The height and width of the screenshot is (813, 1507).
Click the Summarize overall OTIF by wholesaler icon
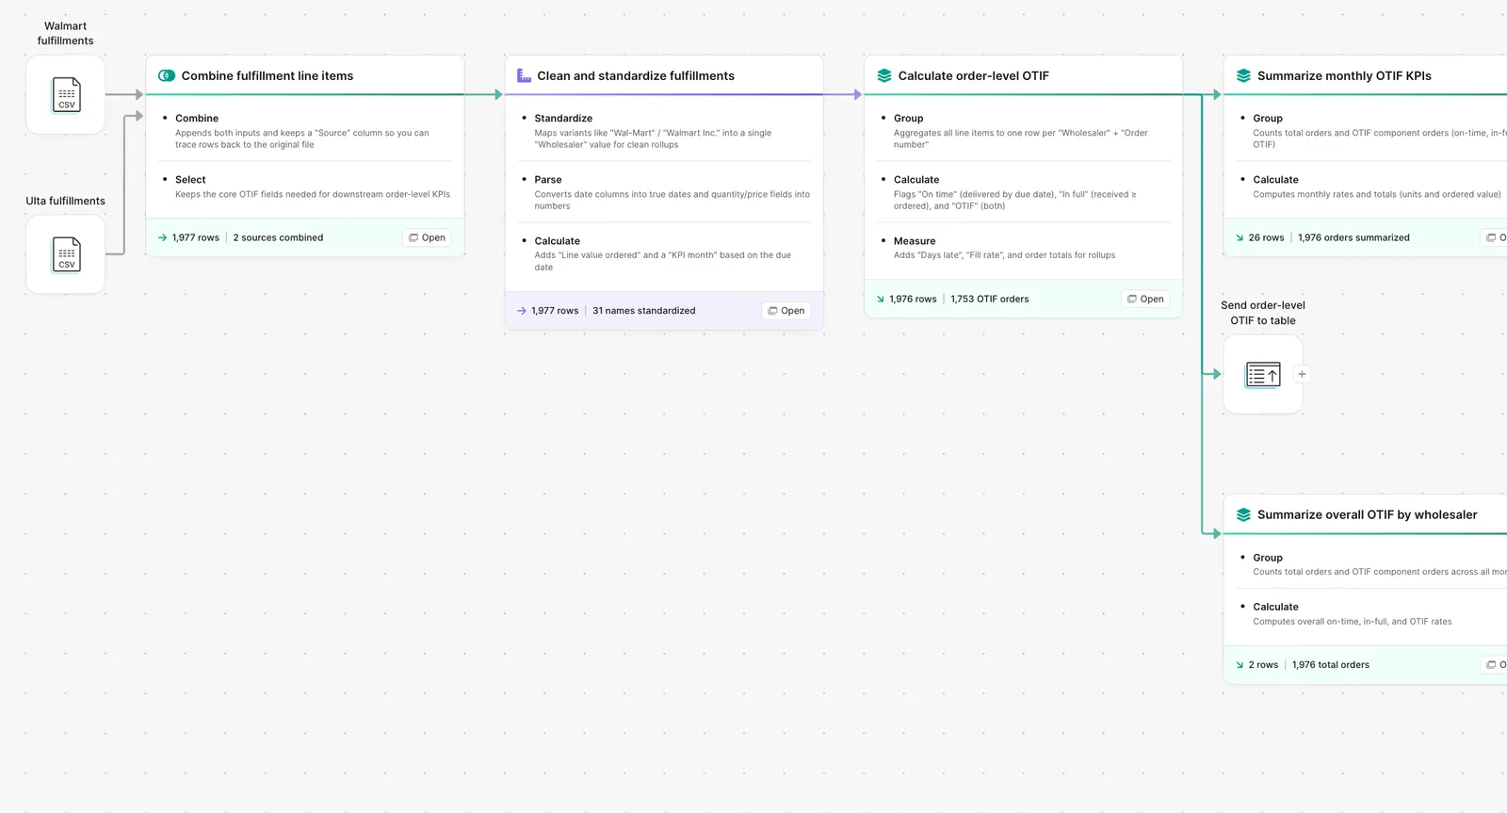tap(1243, 515)
